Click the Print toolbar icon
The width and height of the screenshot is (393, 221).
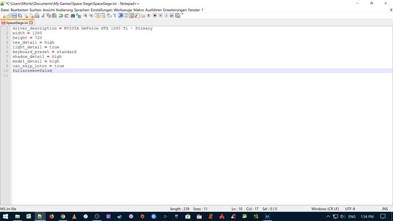coord(37,16)
